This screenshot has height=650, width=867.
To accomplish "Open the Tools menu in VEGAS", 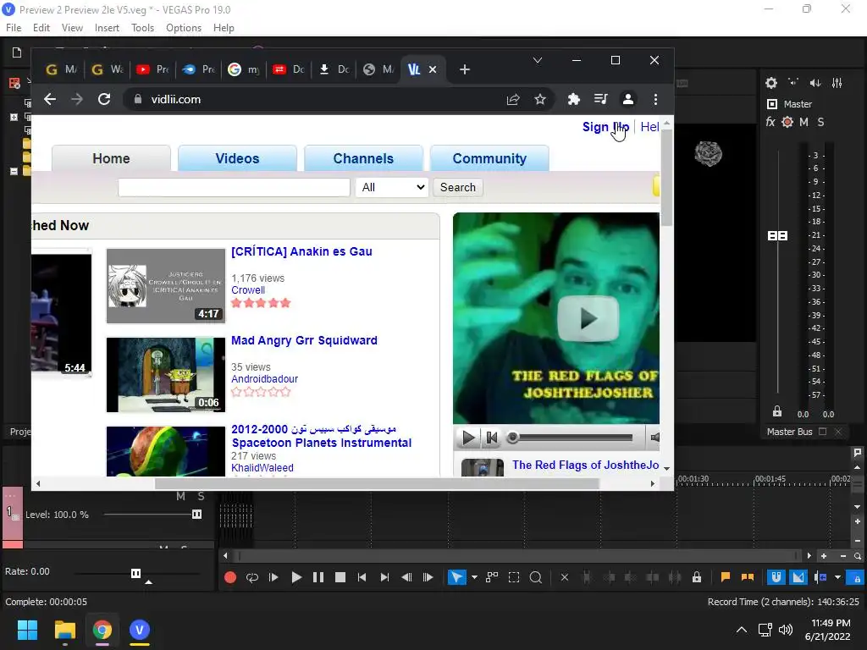I will tap(142, 28).
